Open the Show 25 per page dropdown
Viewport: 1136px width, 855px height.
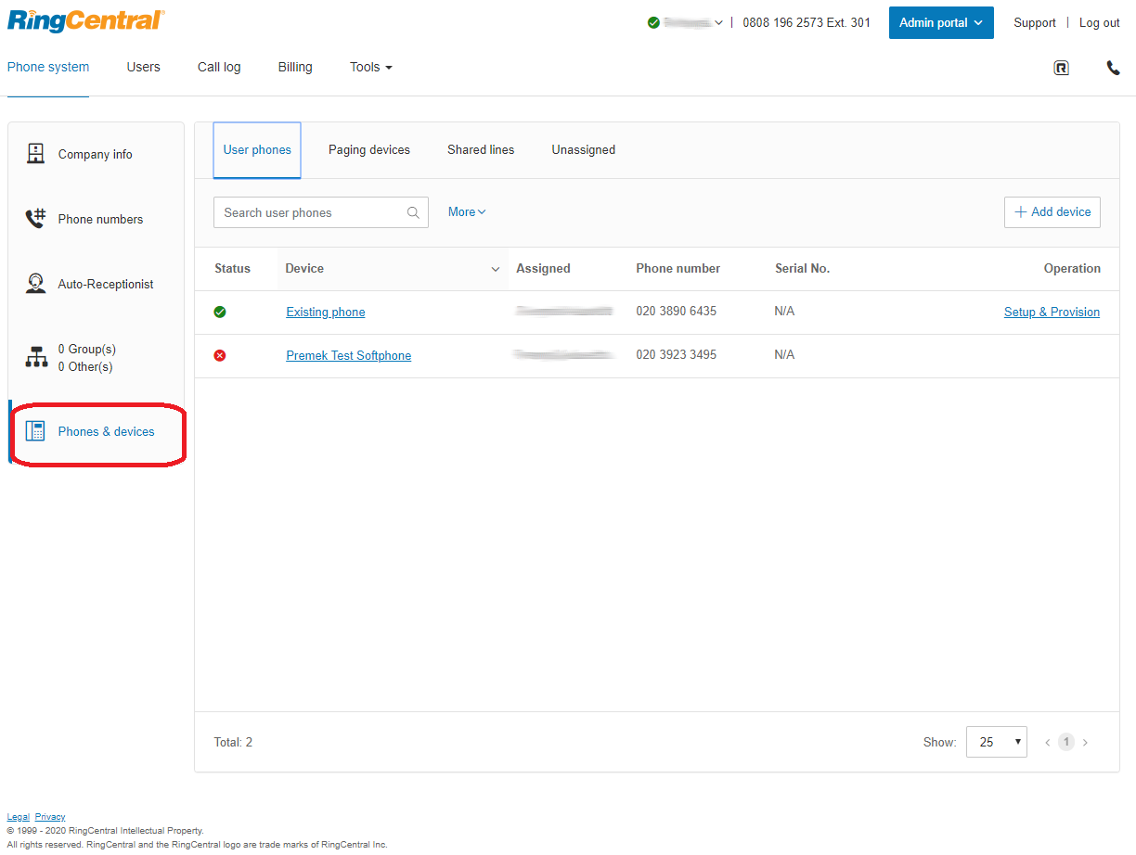point(996,742)
